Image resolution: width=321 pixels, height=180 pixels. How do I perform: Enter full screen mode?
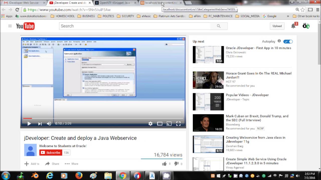point(178,123)
